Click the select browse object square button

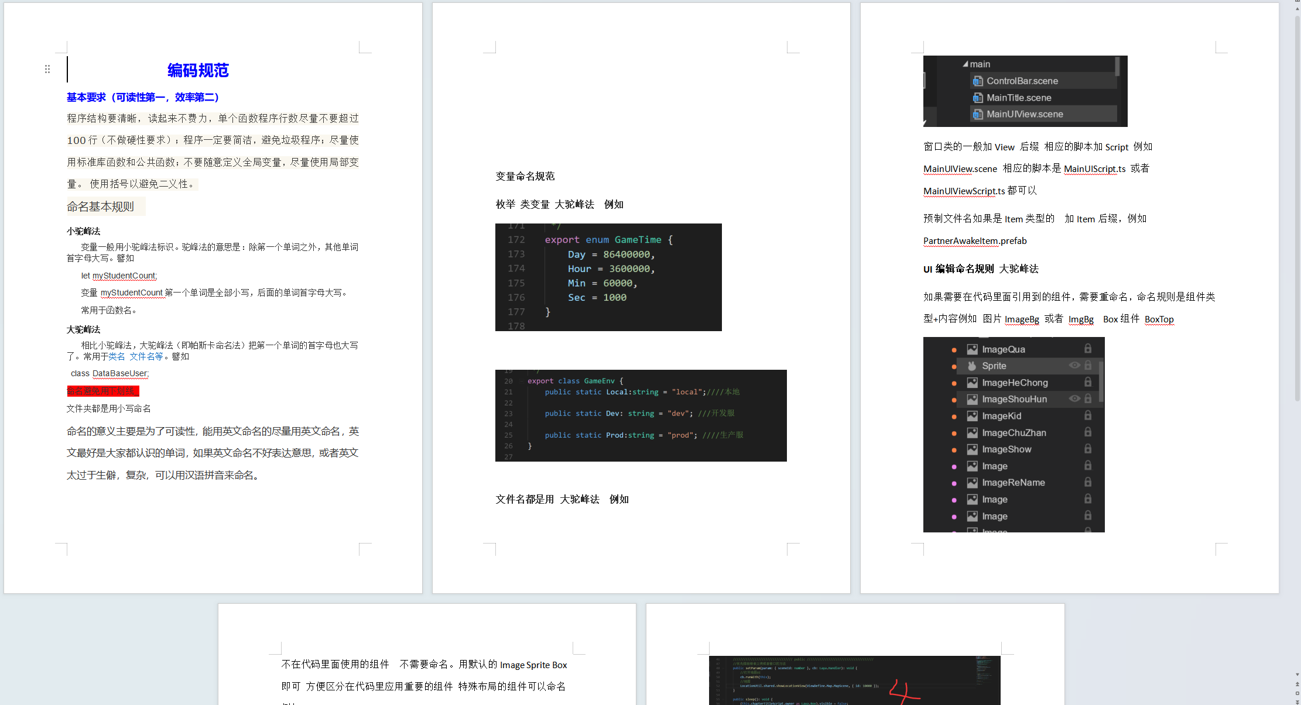pos(1297,693)
